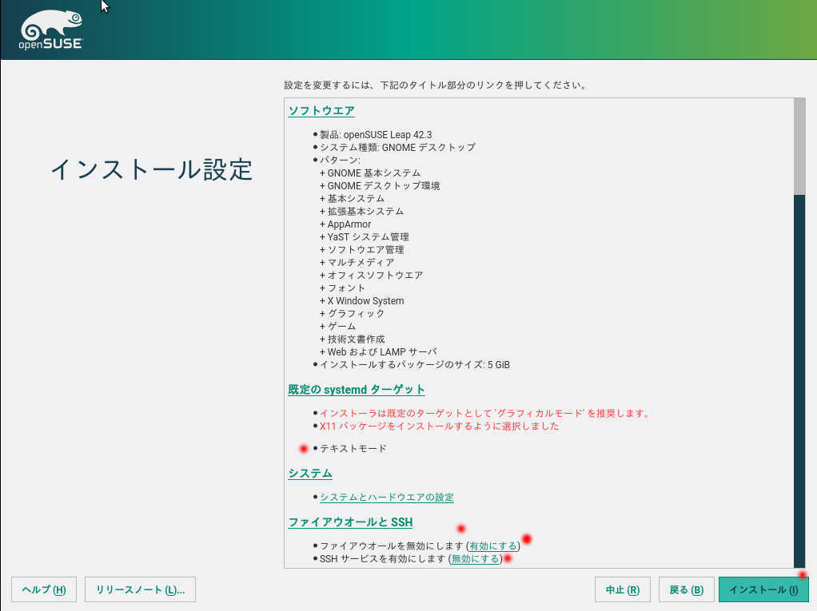Start installation with インストール (I) button

coord(763,589)
